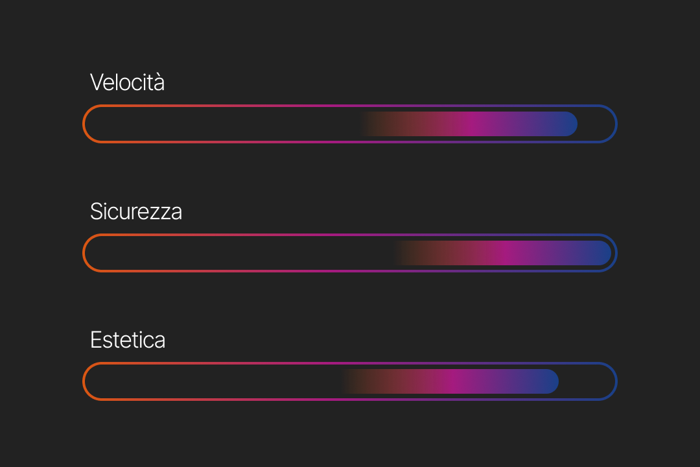Click the empty left portion of Estetica track
The height and width of the screenshot is (467, 700).
click(214, 381)
